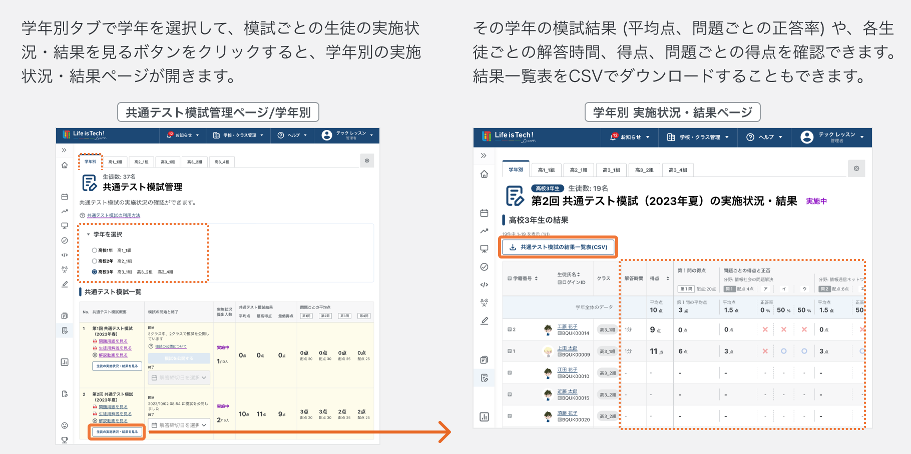This screenshot has width=911, height=454.
Task: Open bar chart icon in management page sidebar
Action: tap(65, 362)
